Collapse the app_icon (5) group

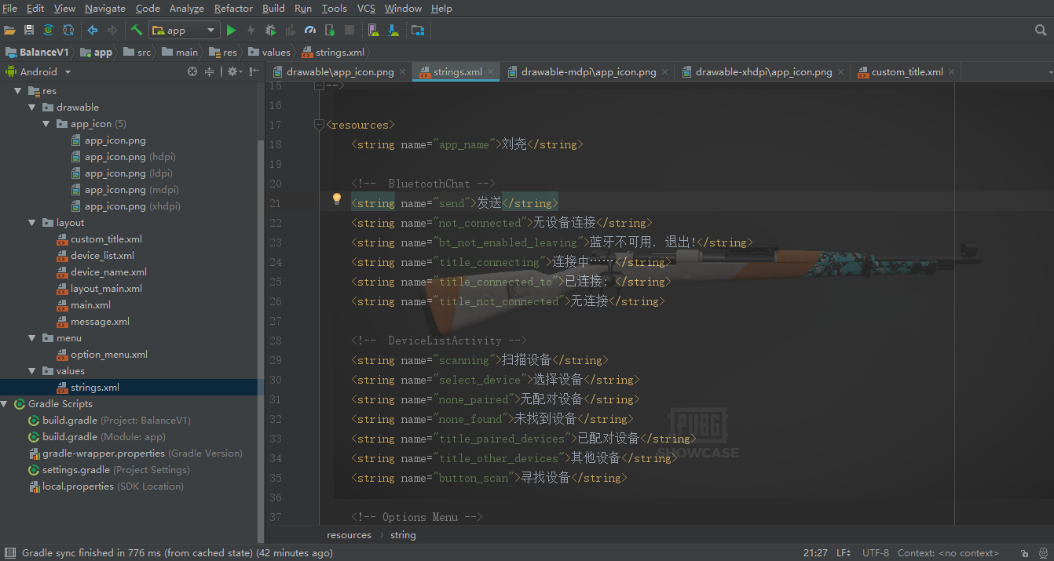tap(46, 124)
